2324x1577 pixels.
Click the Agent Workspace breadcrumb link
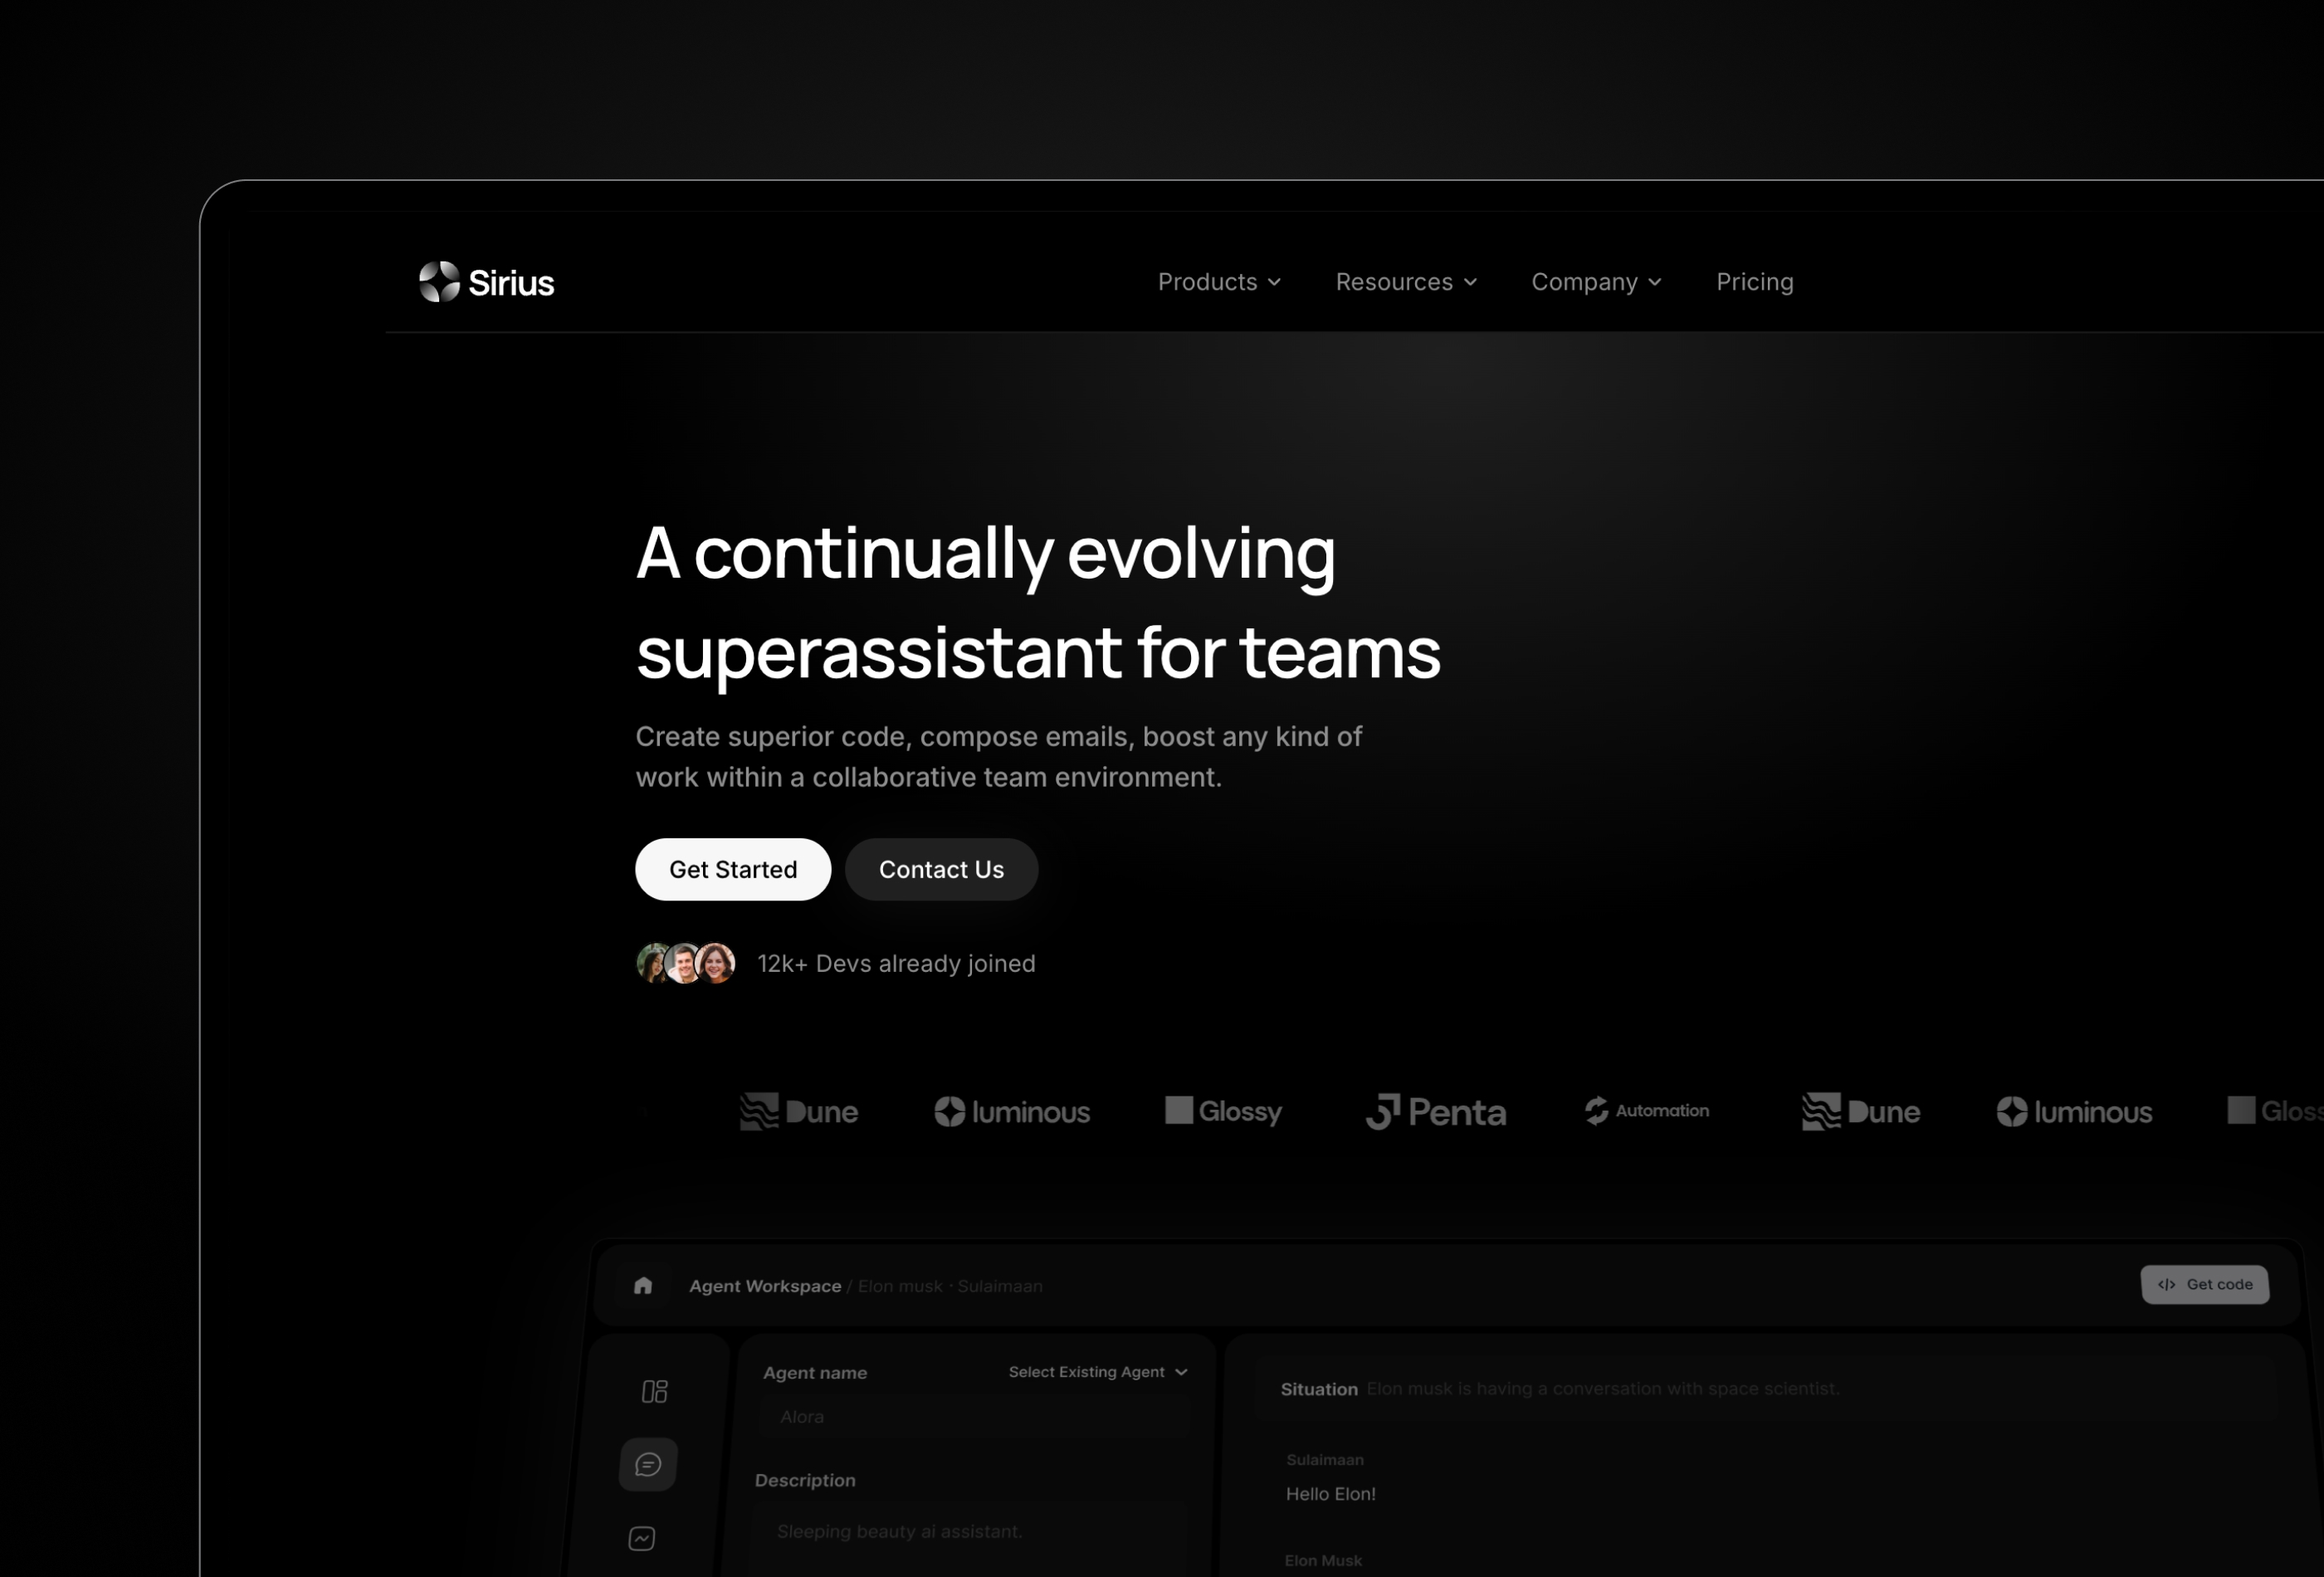pyautogui.click(x=765, y=1285)
